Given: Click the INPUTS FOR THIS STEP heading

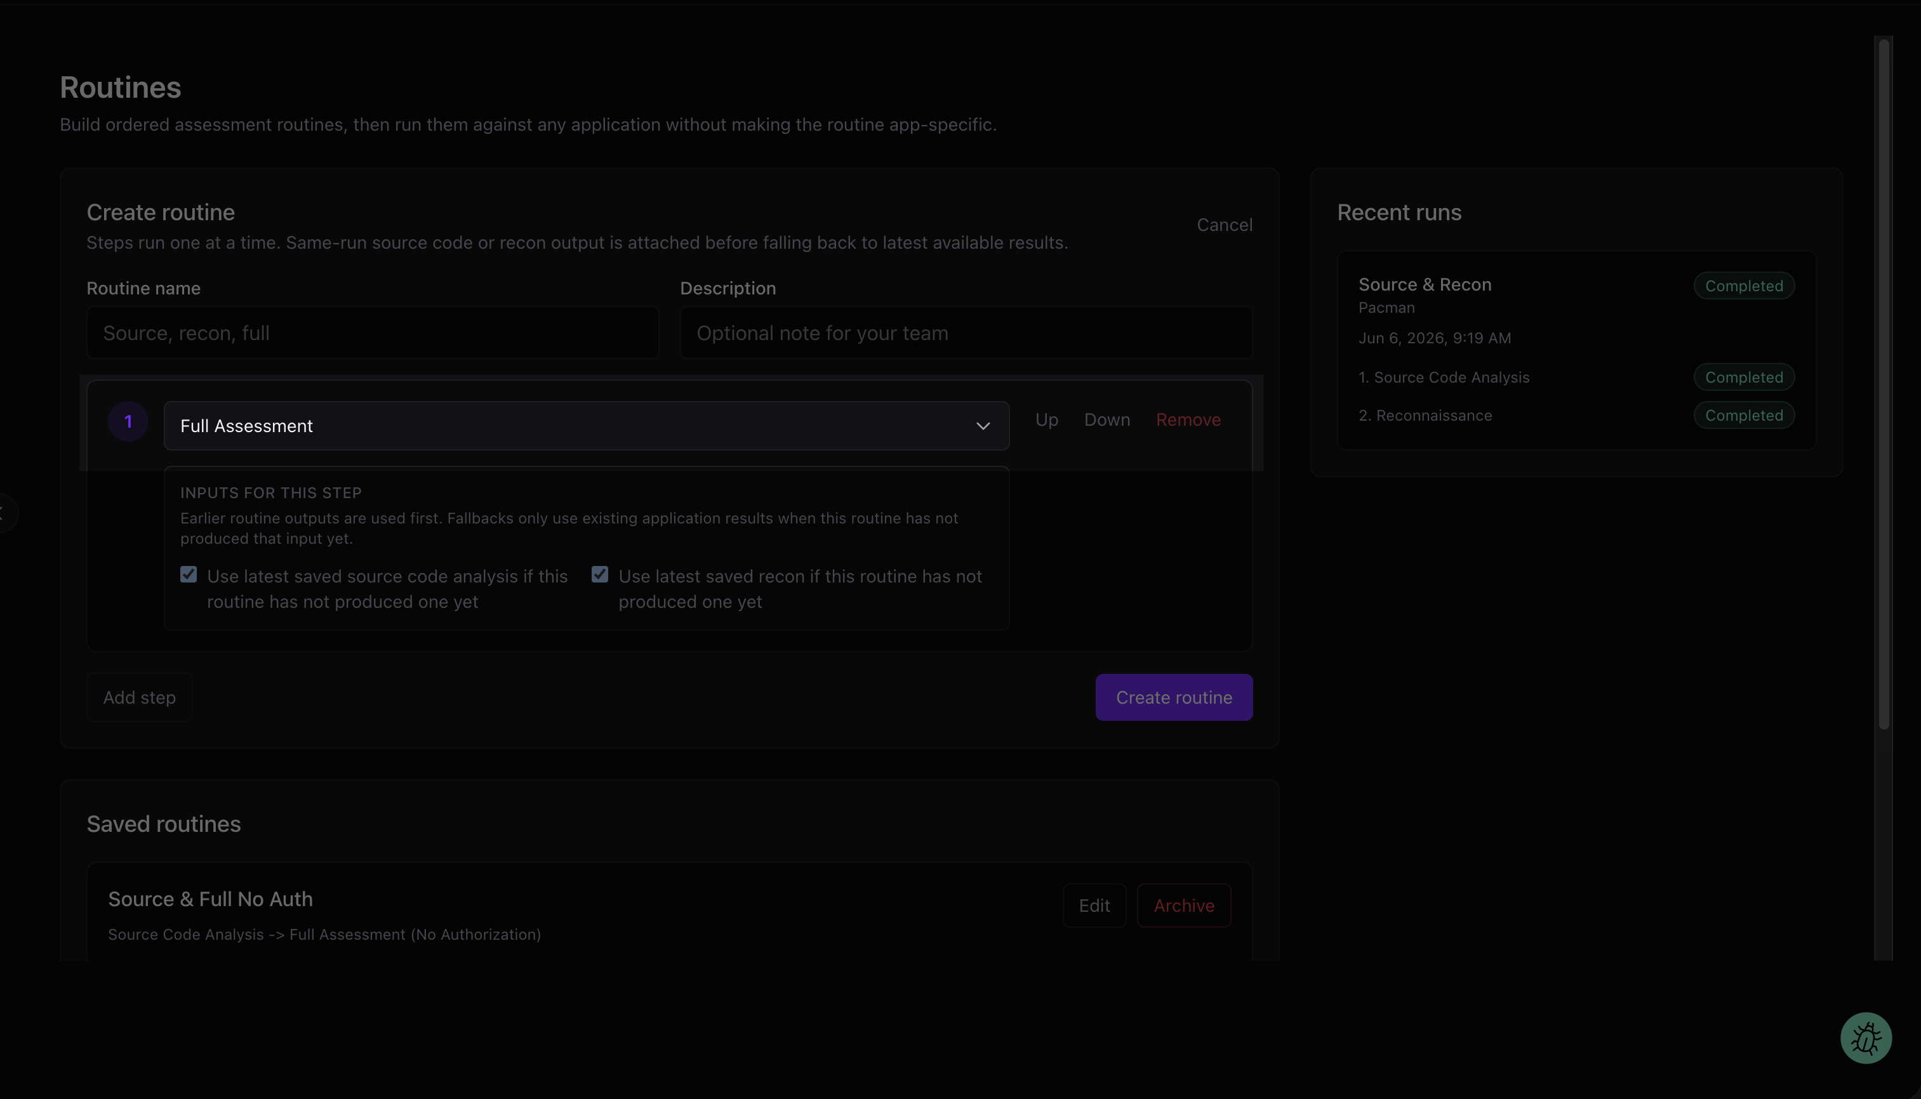Looking at the screenshot, I should pos(270,493).
